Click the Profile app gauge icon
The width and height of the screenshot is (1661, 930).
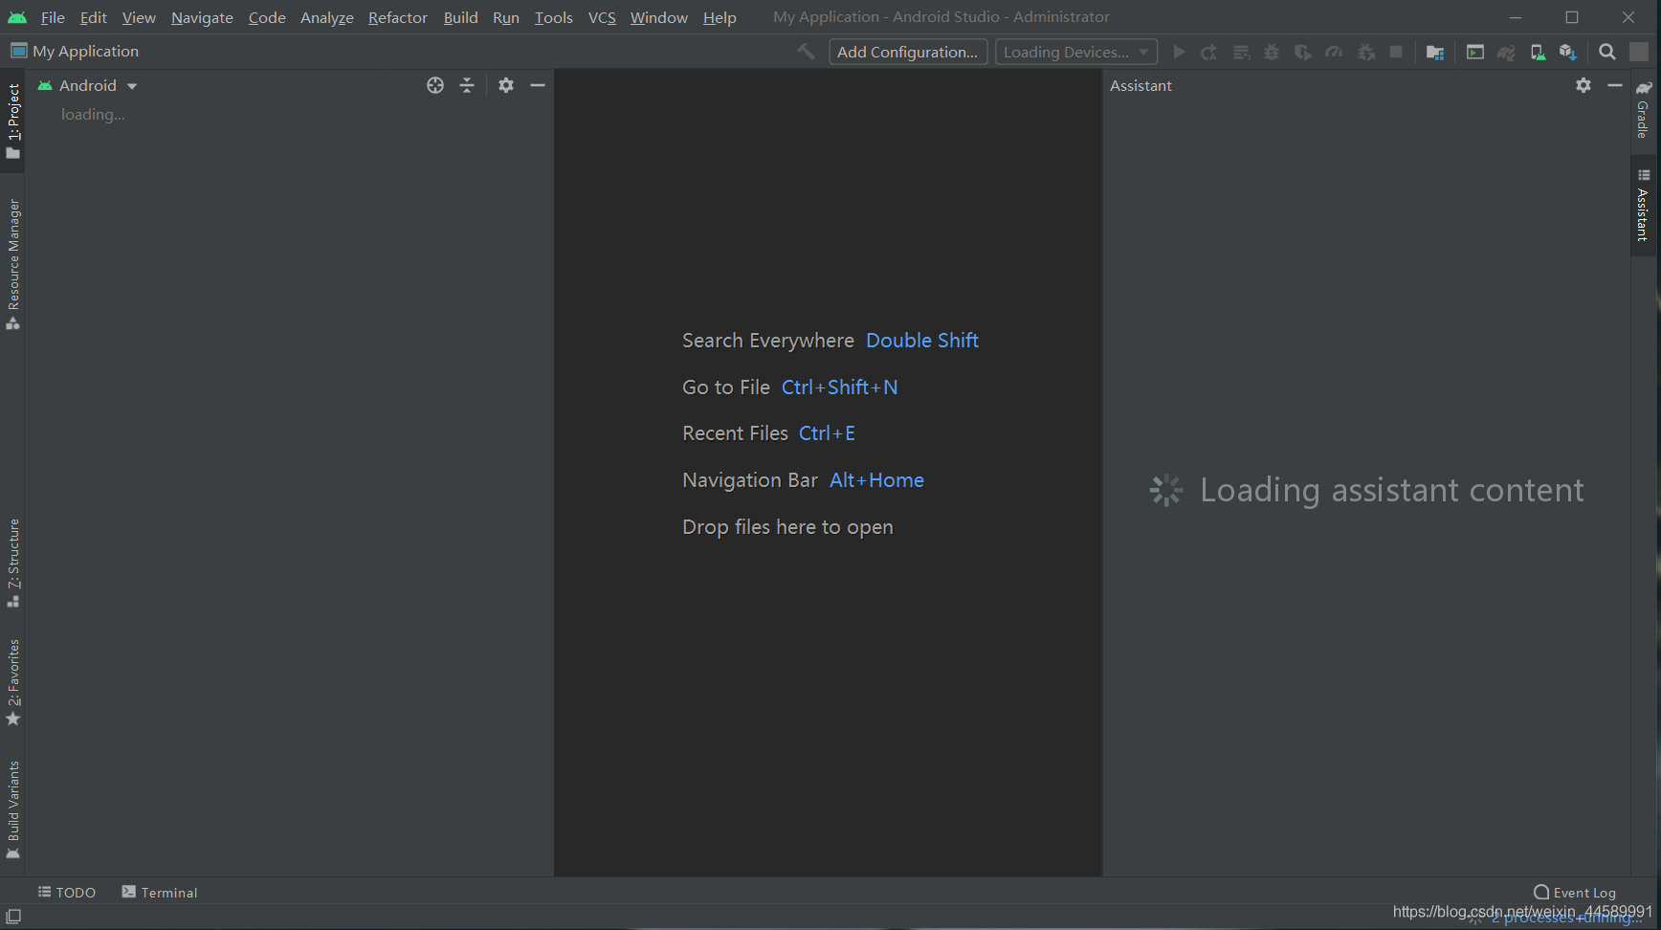coord(1334,52)
